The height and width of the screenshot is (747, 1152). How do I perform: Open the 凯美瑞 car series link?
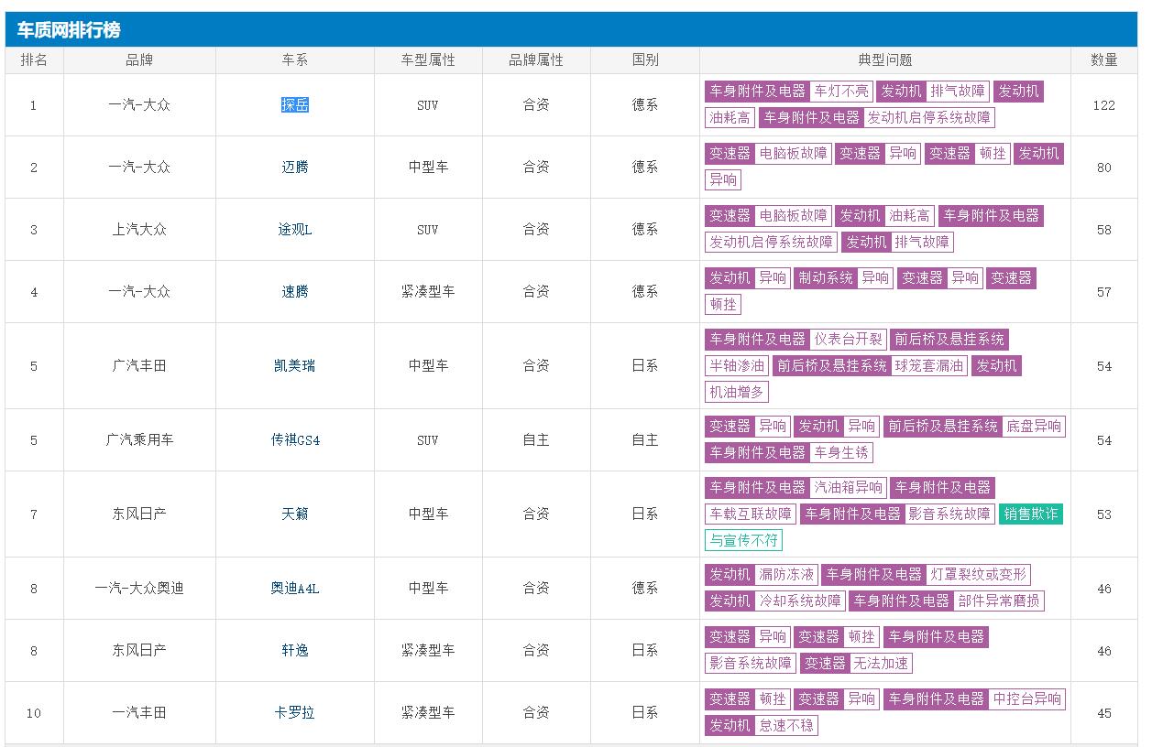click(x=295, y=366)
